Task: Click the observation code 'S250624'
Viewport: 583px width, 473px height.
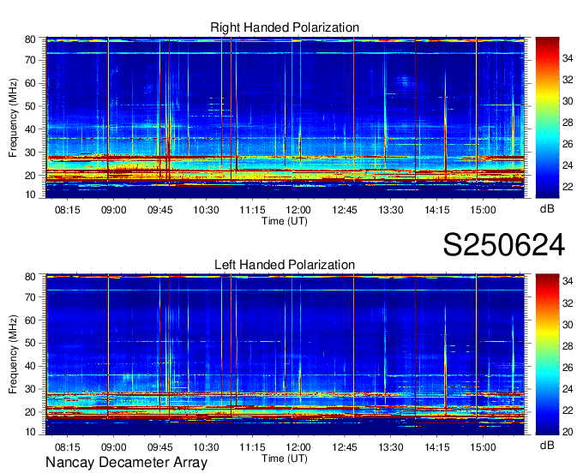Action: pos(504,245)
